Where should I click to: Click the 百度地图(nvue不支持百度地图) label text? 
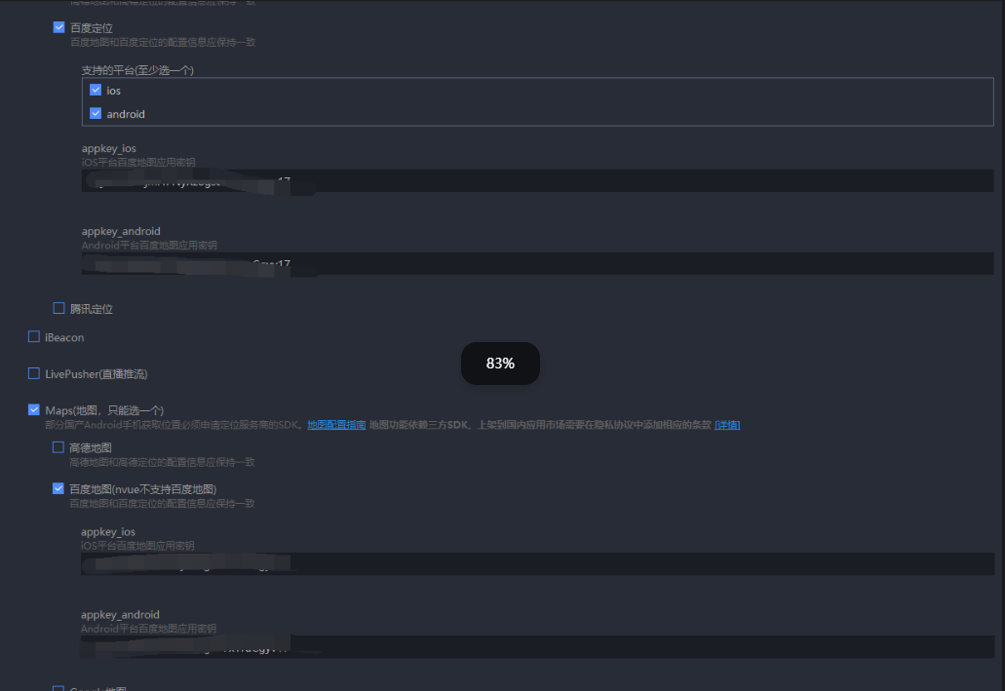coord(143,489)
